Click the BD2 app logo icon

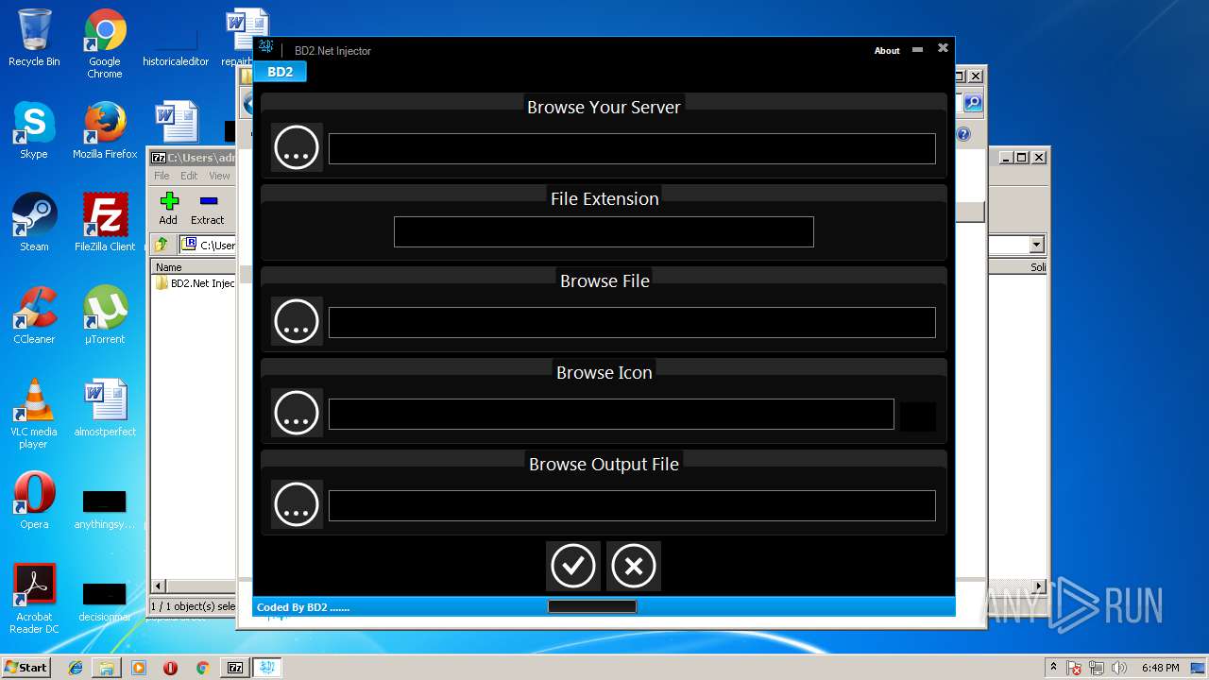click(266, 48)
